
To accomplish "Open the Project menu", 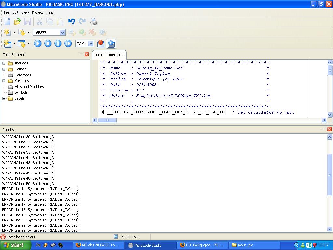I will tap(37, 12).
